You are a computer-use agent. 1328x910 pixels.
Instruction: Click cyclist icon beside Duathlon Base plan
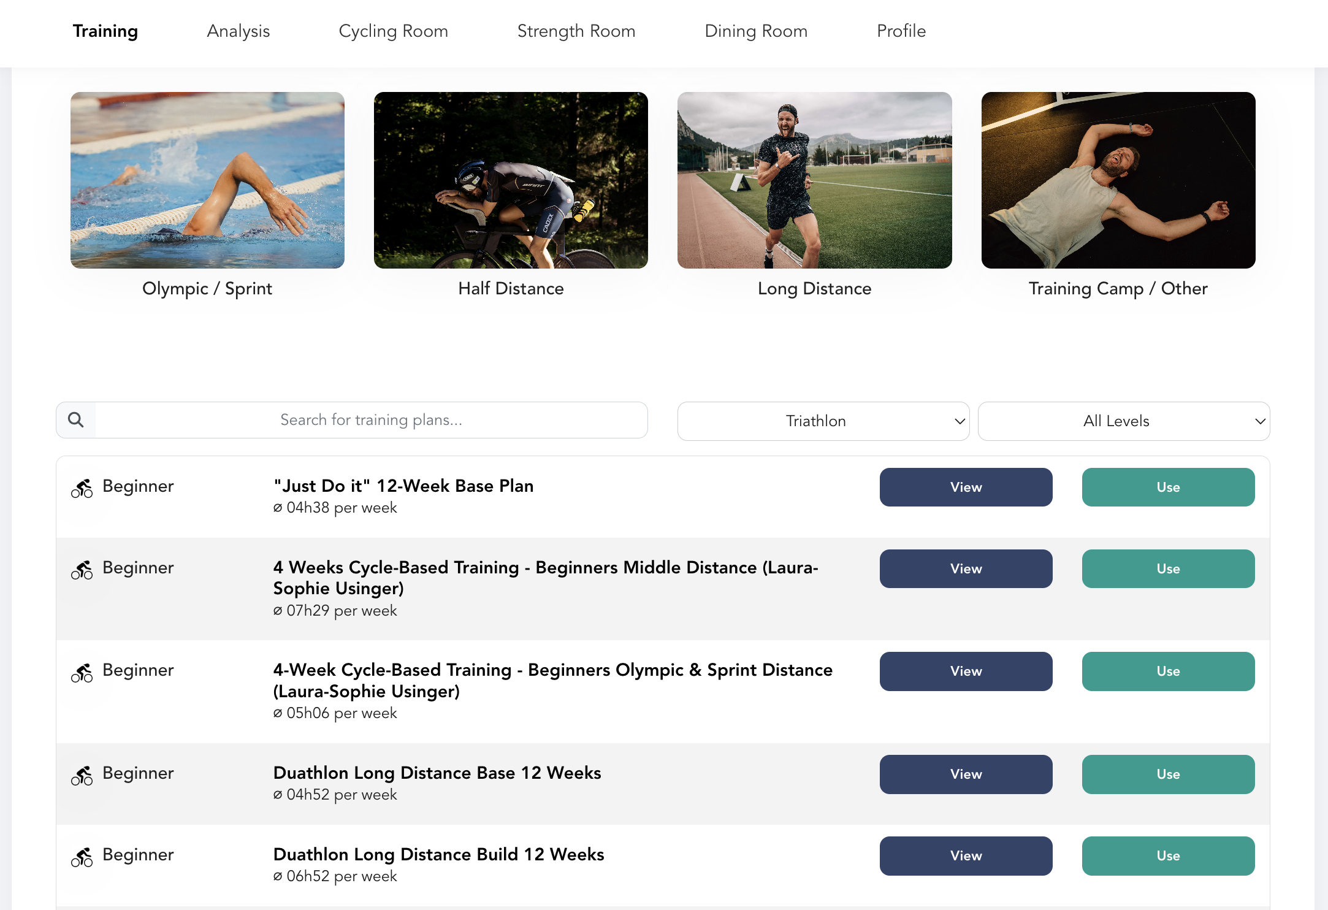click(x=82, y=776)
